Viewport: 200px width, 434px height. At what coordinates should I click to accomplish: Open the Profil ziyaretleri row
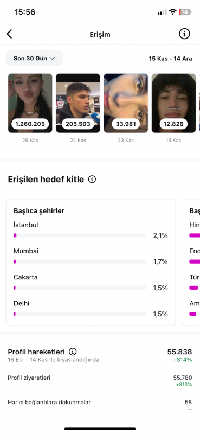(100, 381)
